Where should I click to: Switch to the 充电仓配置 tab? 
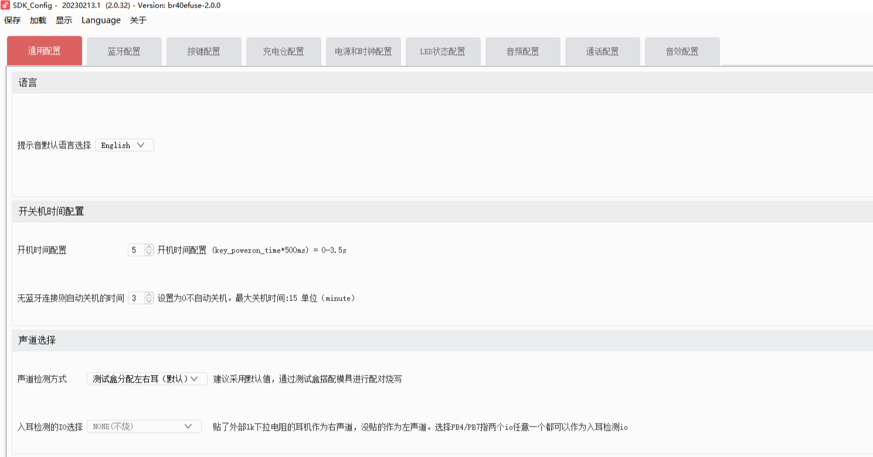284,51
